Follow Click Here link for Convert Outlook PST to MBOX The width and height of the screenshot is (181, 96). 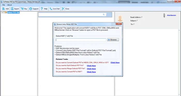115,62
